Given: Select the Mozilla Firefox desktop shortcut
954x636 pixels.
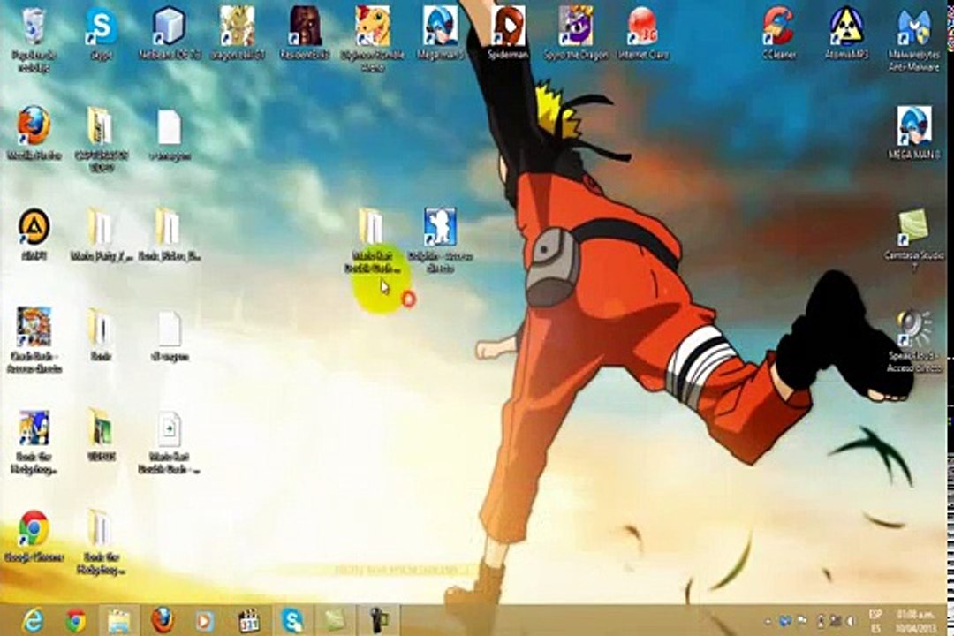Looking at the screenshot, I should click(34, 134).
